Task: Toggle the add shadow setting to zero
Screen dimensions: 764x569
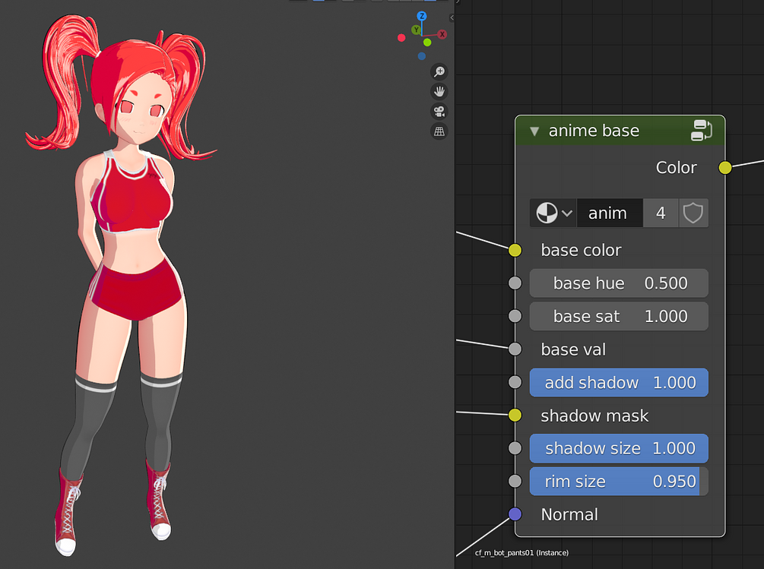Action: point(618,382)
